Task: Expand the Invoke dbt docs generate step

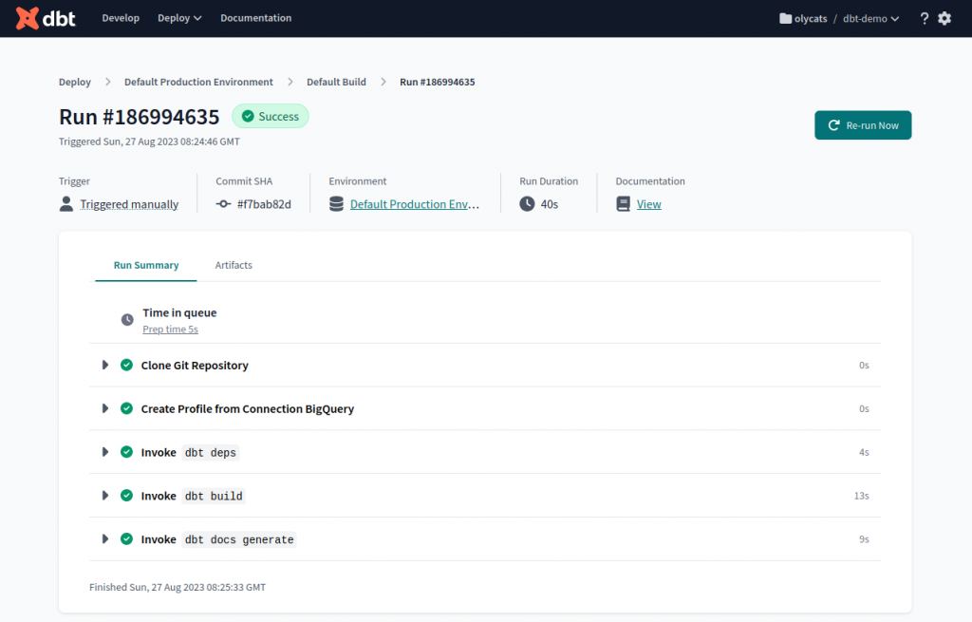Action: [105, 538]
